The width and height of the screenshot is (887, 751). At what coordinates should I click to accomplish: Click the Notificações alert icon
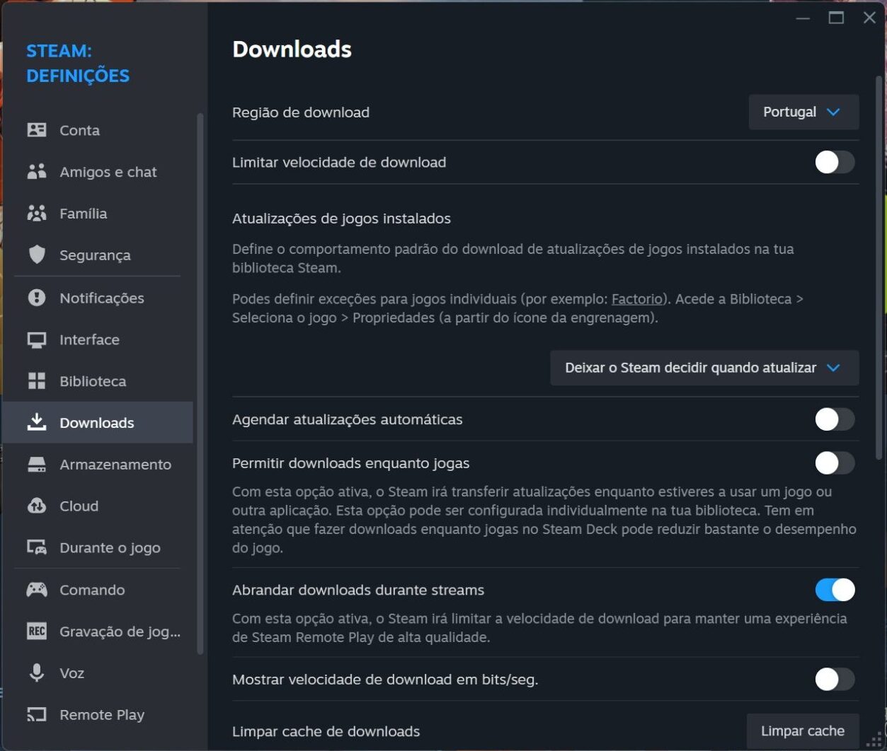pos(37,298)
